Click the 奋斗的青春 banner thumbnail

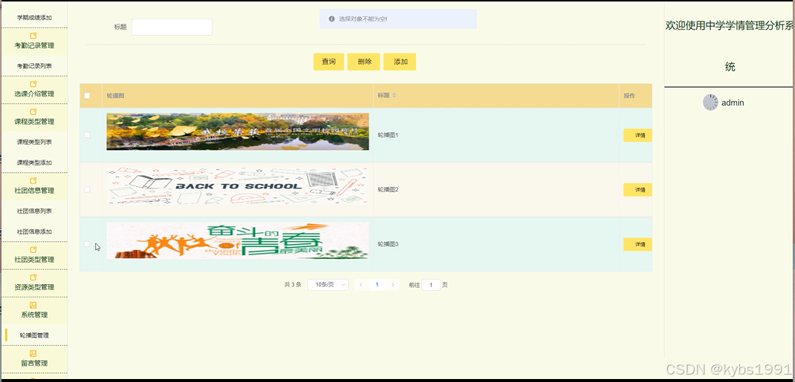[x=237, y=241]
